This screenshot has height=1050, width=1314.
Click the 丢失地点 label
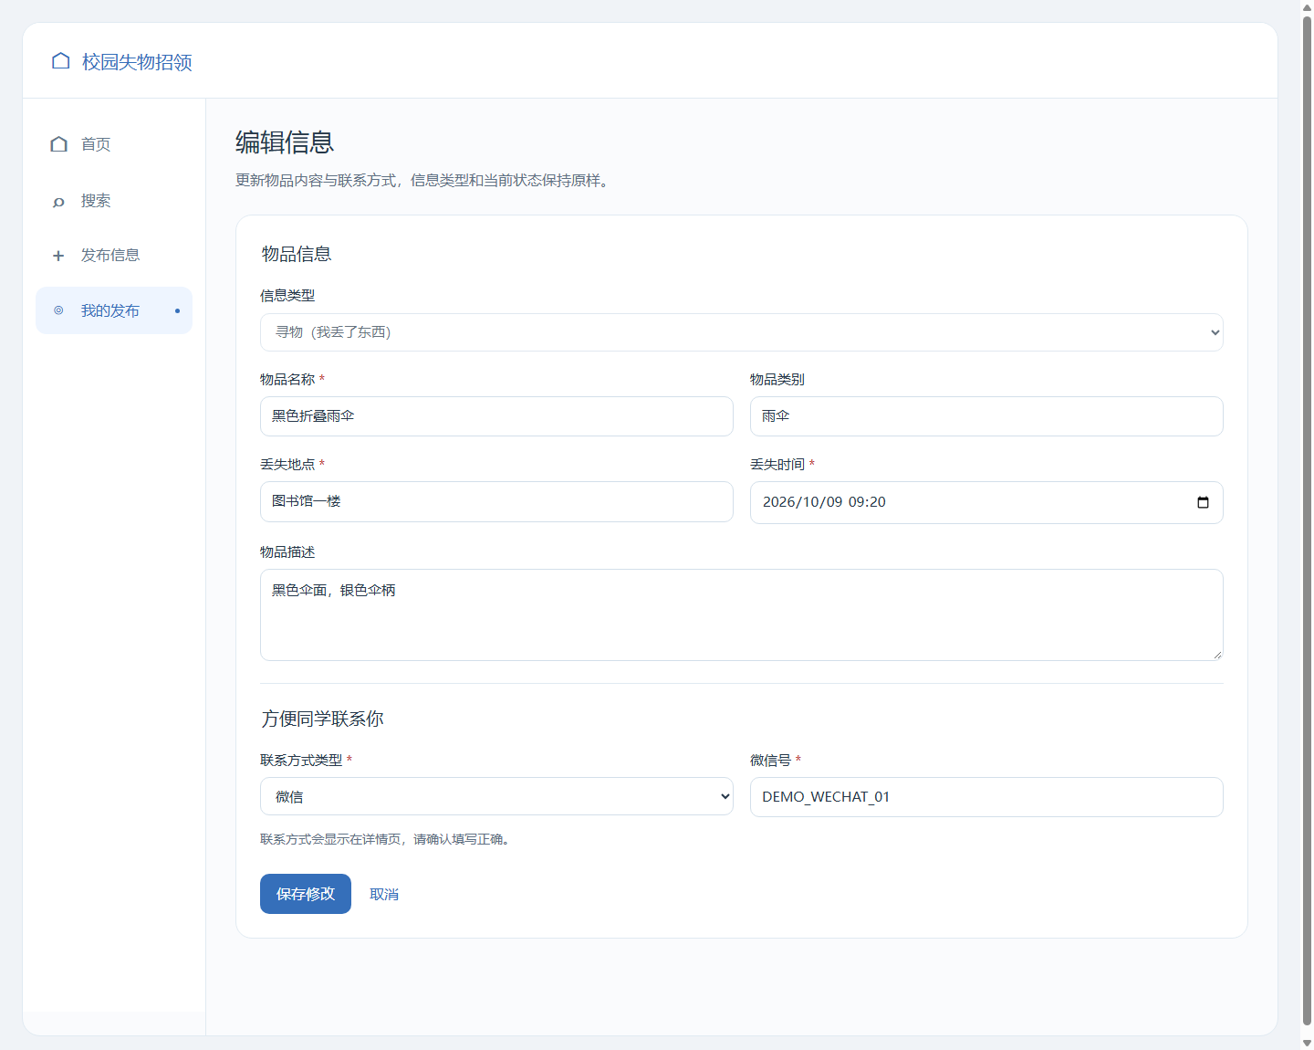[x=287, y=465]
